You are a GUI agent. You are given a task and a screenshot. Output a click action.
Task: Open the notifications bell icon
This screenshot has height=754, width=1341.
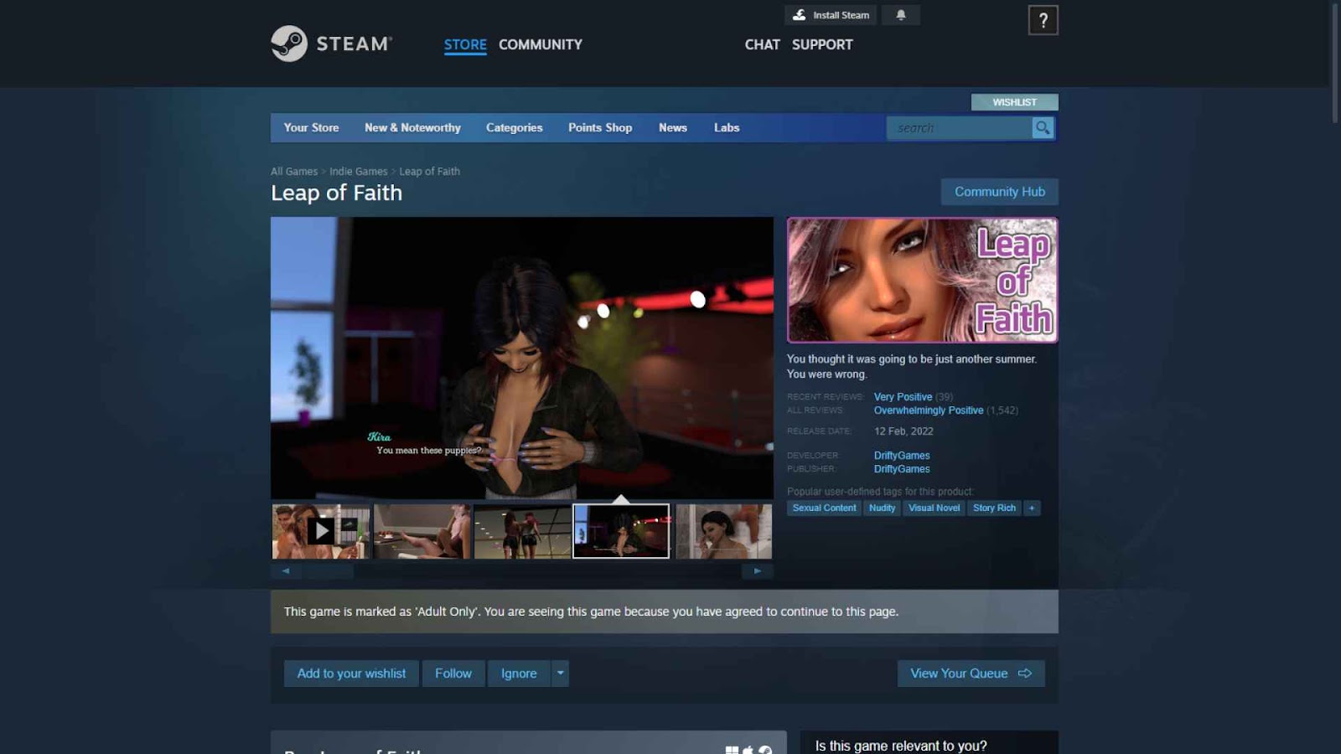pos(901,15)
